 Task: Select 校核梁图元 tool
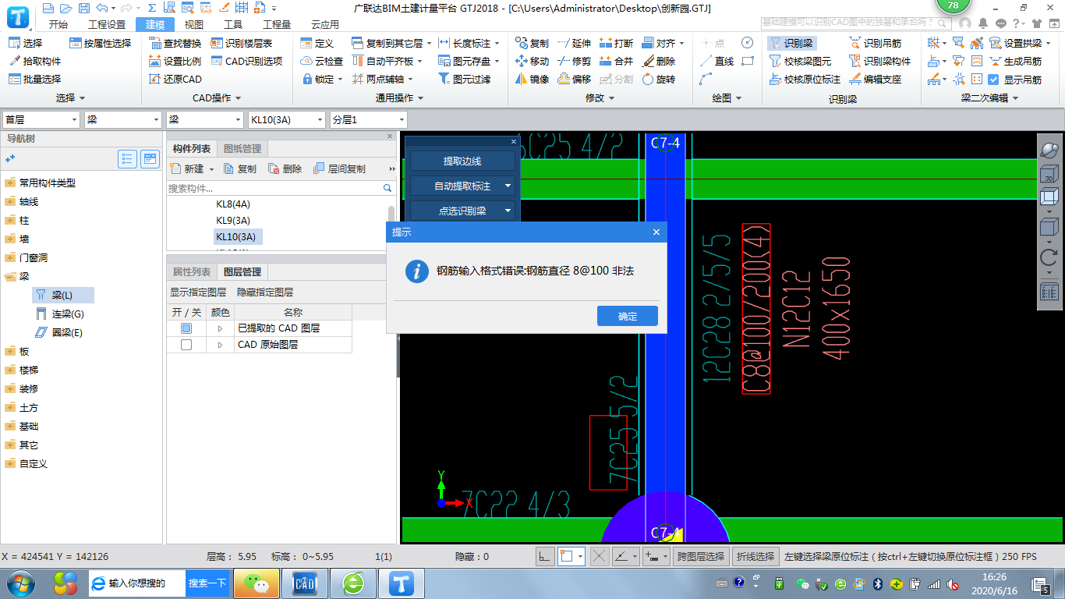(800, 61)
